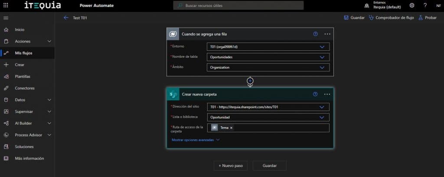Open the NF account avatar
This screenshot has height=177, width=444.
click(x=438, y=5)
